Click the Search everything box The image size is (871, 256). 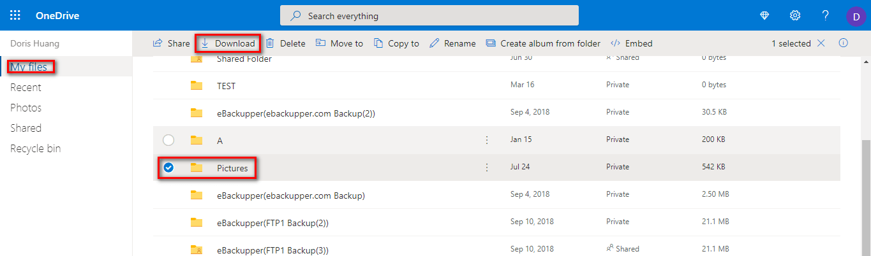(x=429, y=16)
